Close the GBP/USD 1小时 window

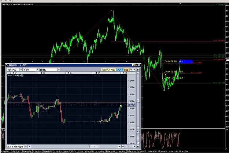(139, 65)
